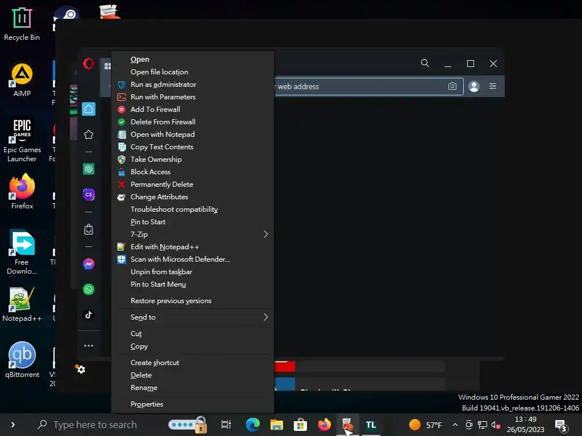Screen dimensions: 582x436
Task: Choose Rename in the context menu
Action: click(x=192, y=388)
